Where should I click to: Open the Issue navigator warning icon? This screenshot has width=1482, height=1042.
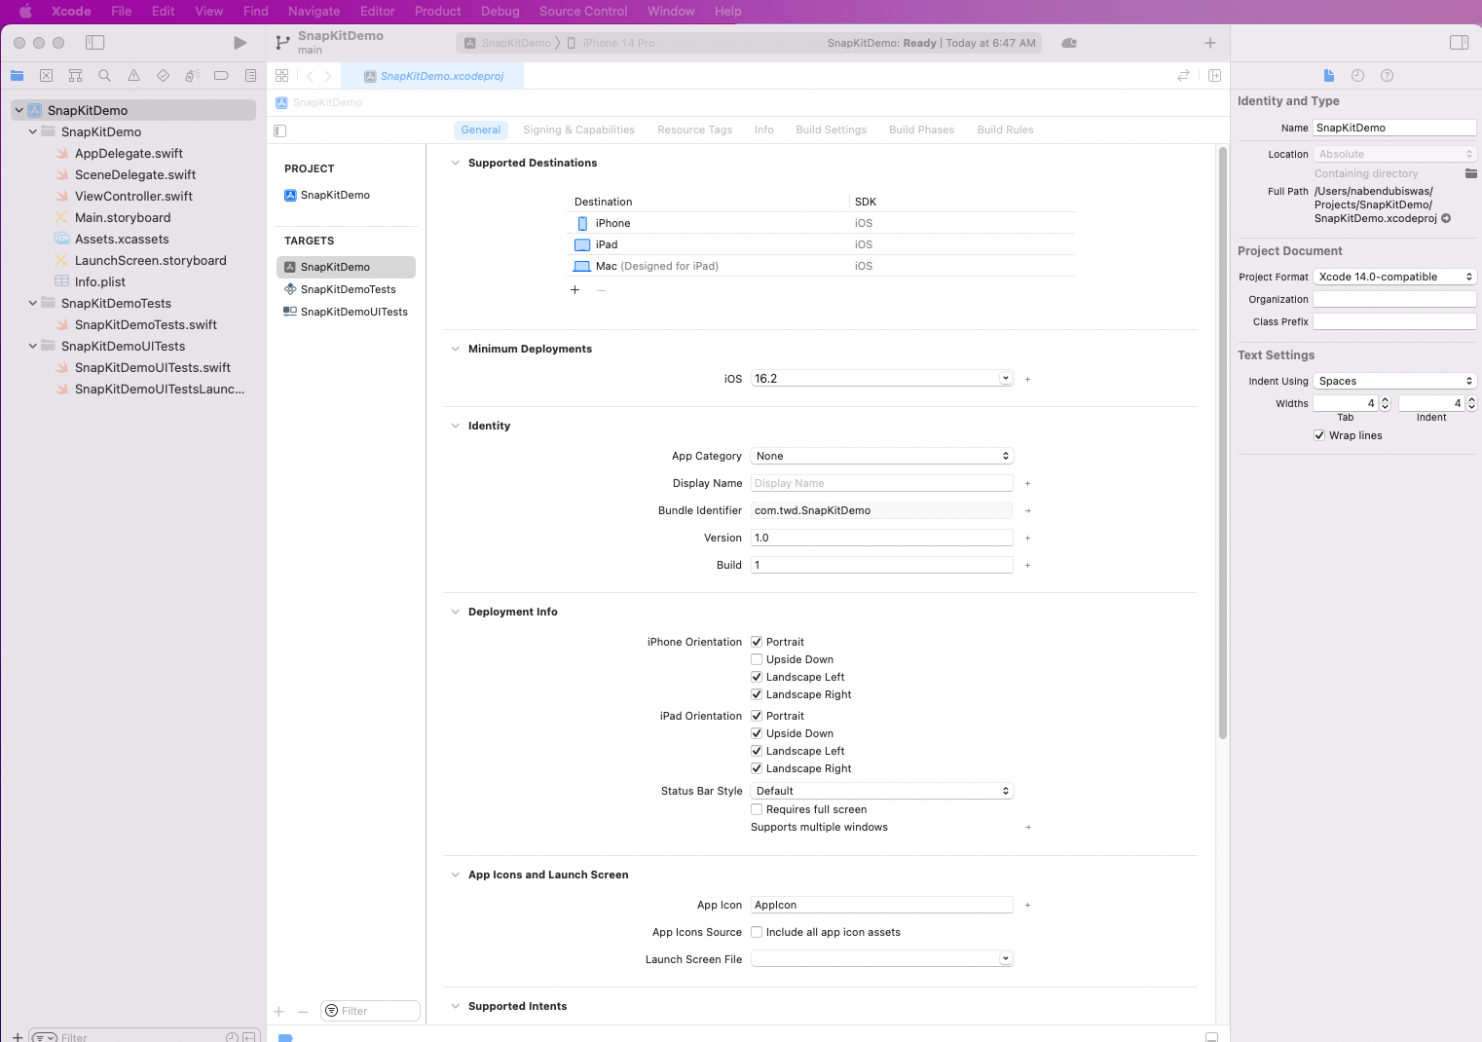[x=133, y=76]
